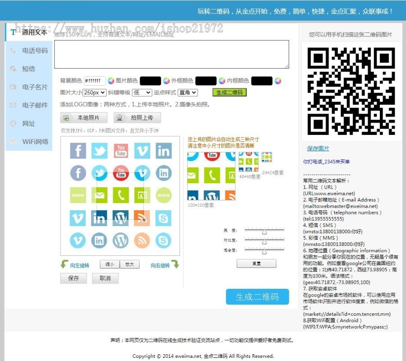The height and width of the screenshot is (361, 406).
Task: Click the 保存 button
Action: 74,278
